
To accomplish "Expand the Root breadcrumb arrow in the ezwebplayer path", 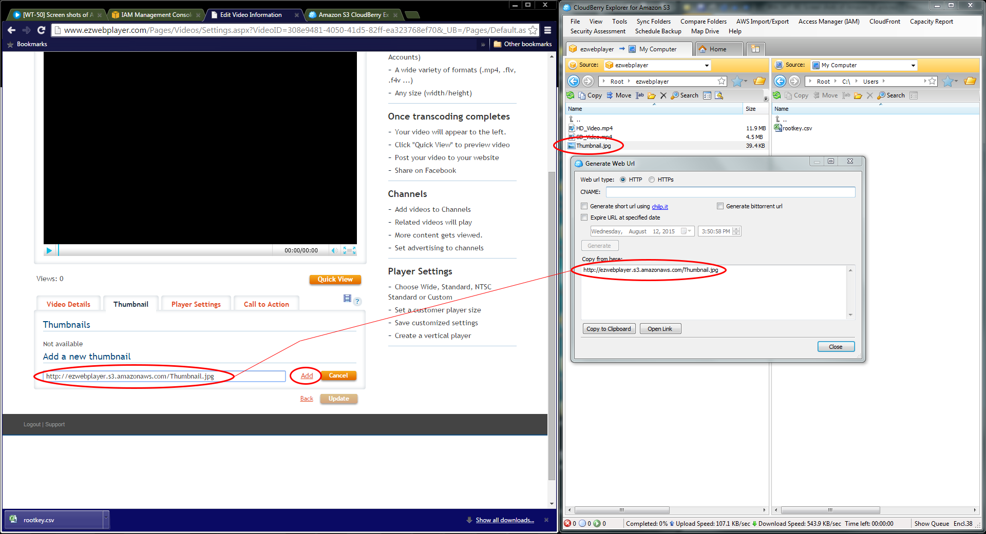I will click(x=629, y=81).
